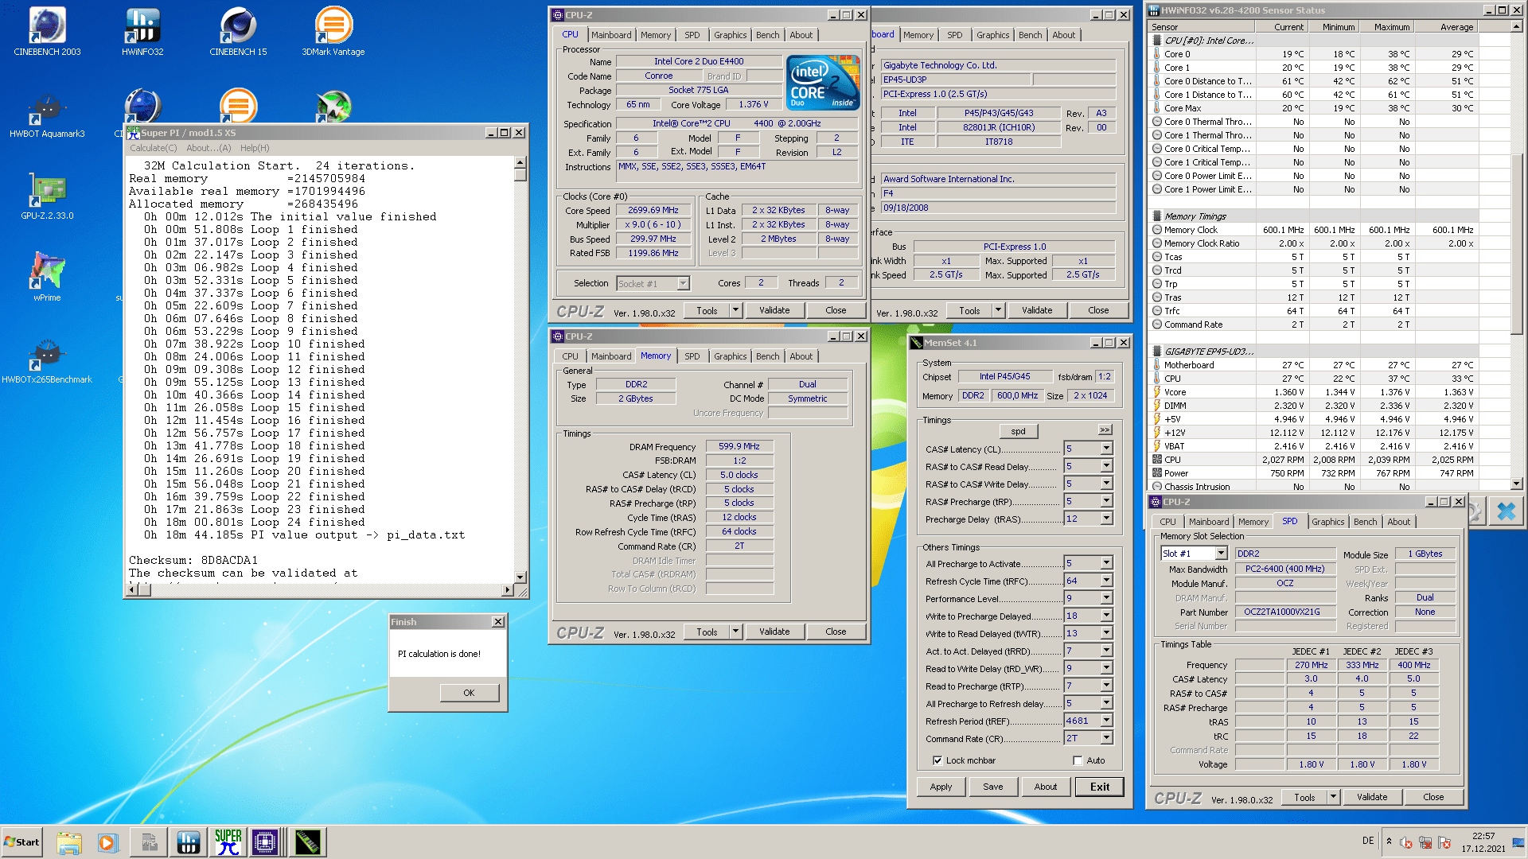Viewport: 1528px width, 859px height.
Task: Click the Super PI vertical scrollbar down arrow
Action: [x=520, y=577]
